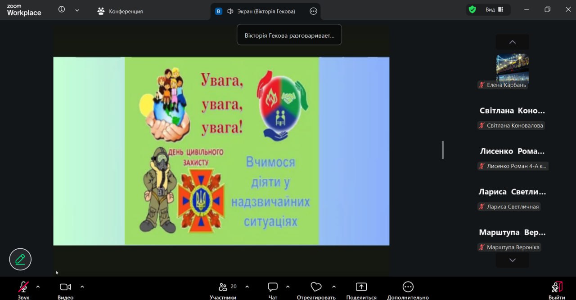Open the Вид view layout button
Screen dimensions: 576x300
[495, 9]
